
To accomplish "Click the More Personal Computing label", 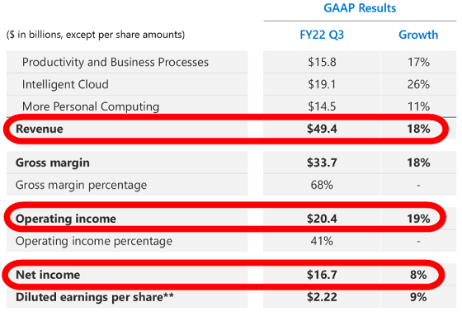I will 91,106.
